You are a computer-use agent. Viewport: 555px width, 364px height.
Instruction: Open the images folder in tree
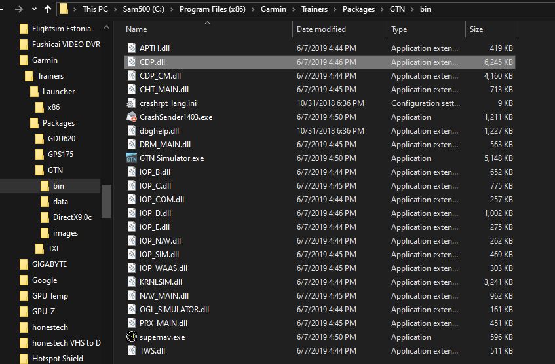(x=66, y=233)
